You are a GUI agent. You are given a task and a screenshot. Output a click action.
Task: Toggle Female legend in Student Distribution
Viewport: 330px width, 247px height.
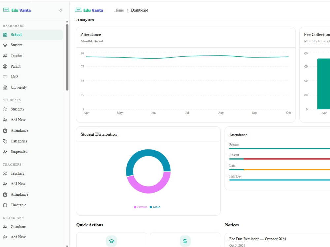point(140,207)
